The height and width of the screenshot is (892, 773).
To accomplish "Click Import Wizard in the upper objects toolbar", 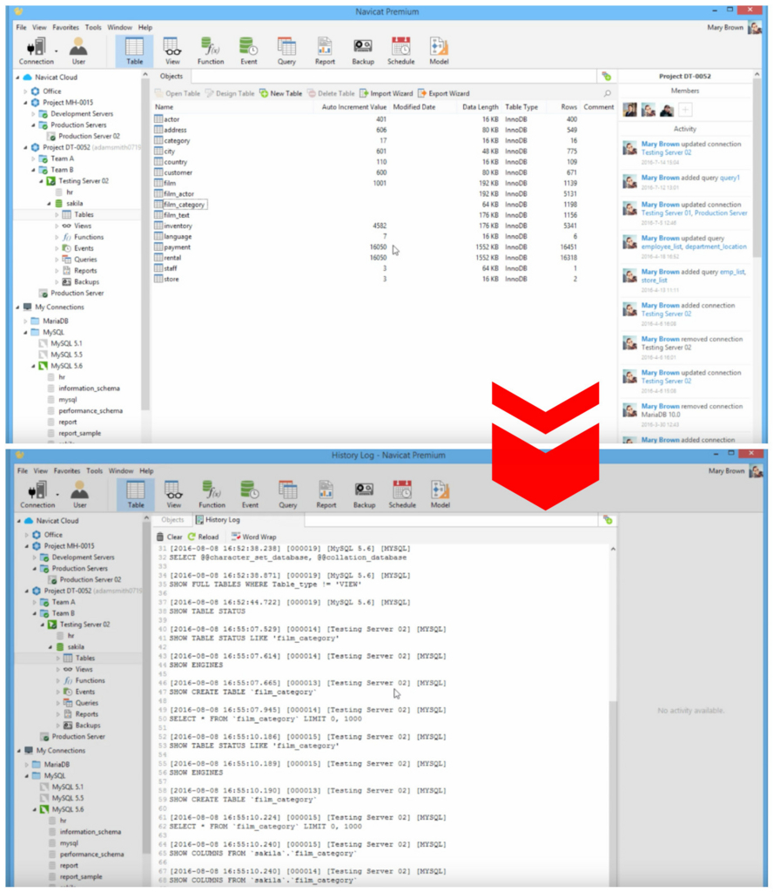I will (386, 93).
